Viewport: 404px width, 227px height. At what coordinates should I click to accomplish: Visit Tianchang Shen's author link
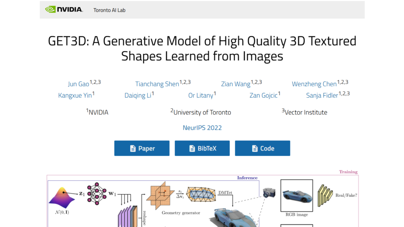[157, 84]
